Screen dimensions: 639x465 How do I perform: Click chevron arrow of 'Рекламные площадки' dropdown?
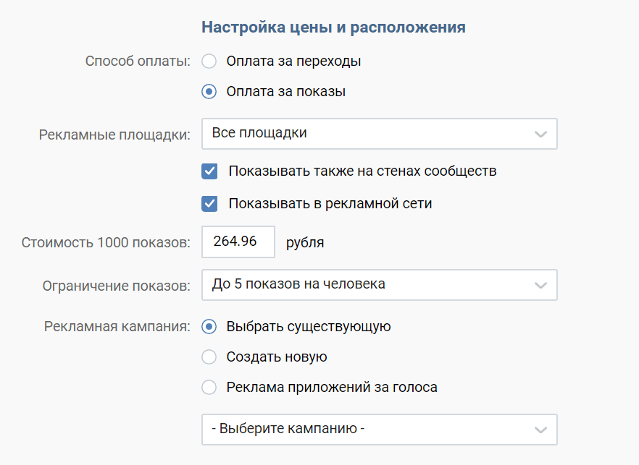[x=540, y=134]
